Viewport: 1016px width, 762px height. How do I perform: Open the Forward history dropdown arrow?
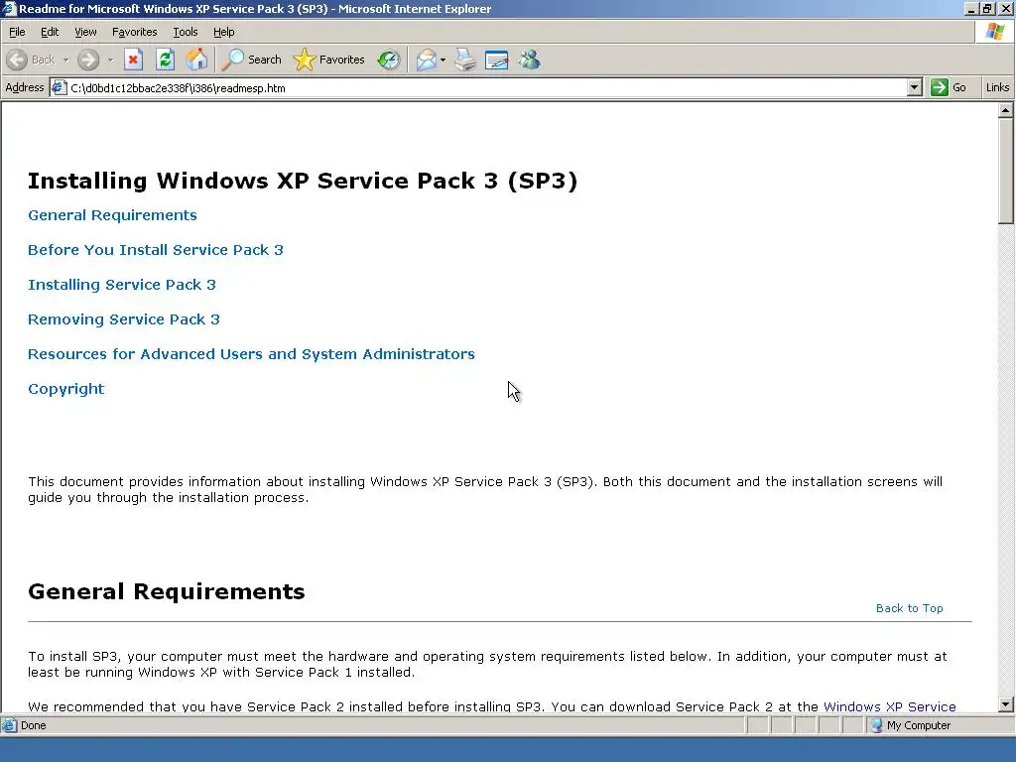pyautogui.click(x=111, y=60)
